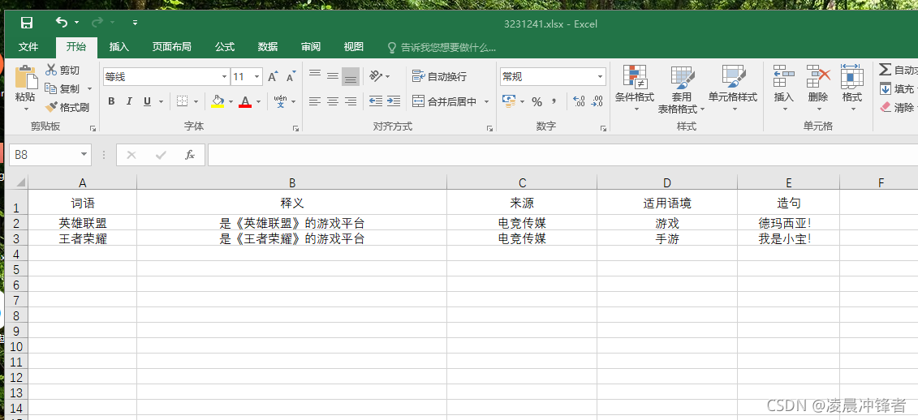Apply percent style %
Screen dimensions: 918x420
coord(537,102)
